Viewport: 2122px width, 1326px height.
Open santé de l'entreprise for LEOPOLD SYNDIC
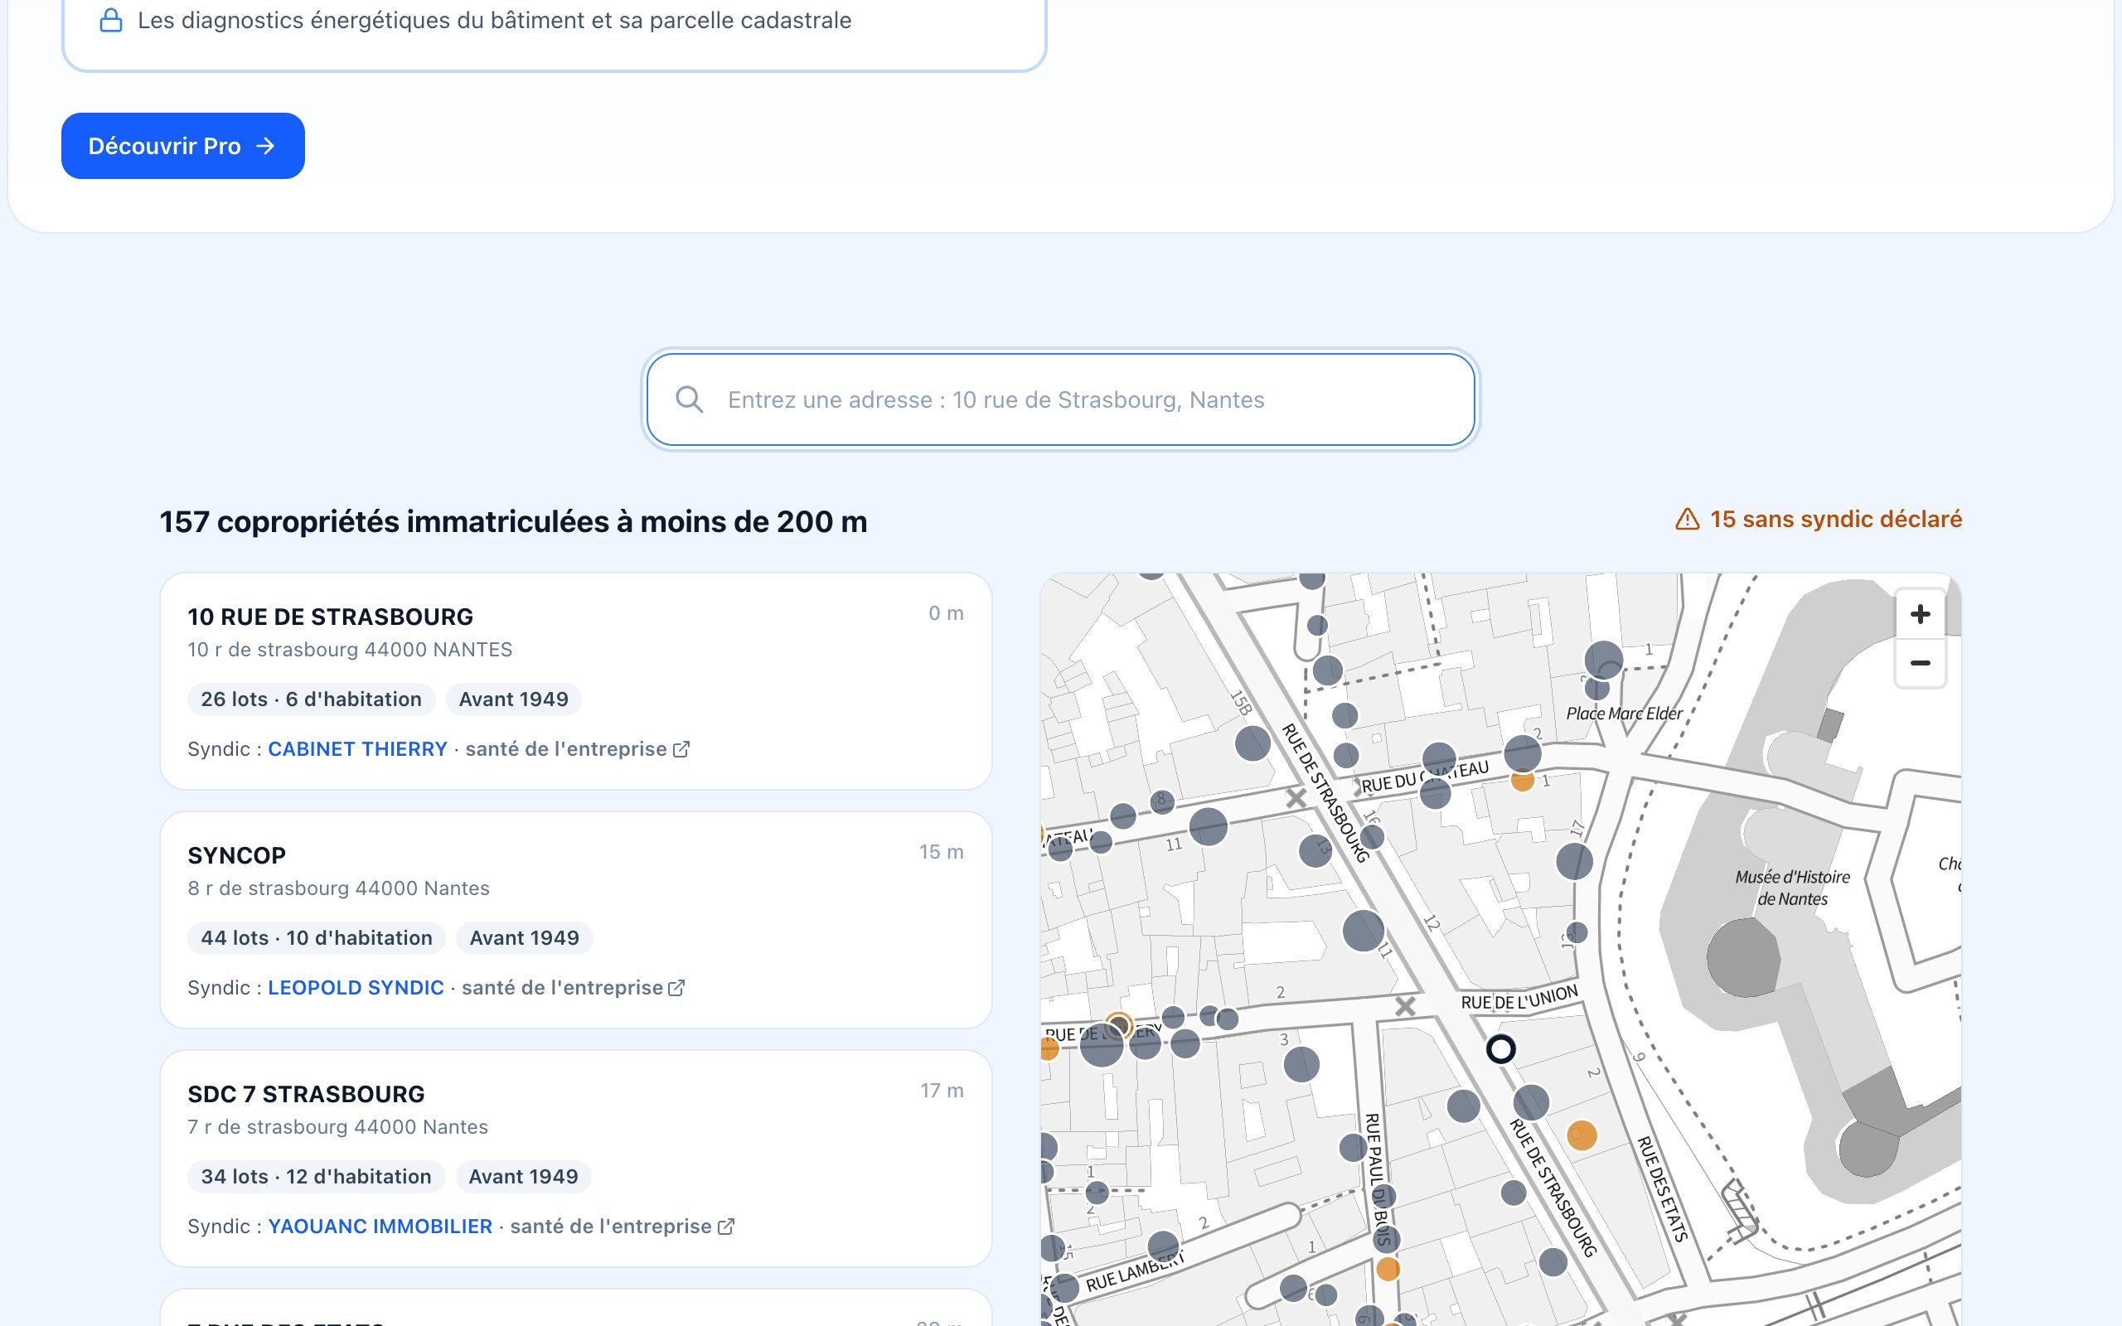pos(573,988)
